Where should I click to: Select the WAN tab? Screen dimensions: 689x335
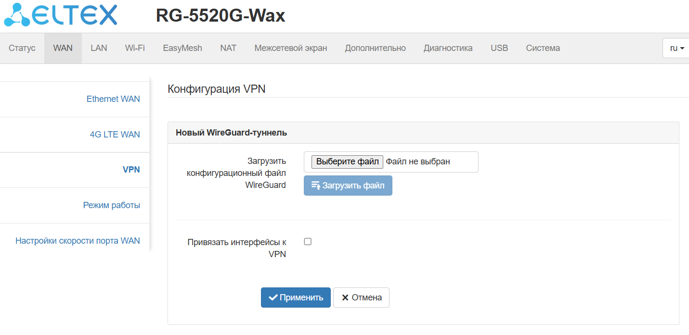tap(63, 48)
